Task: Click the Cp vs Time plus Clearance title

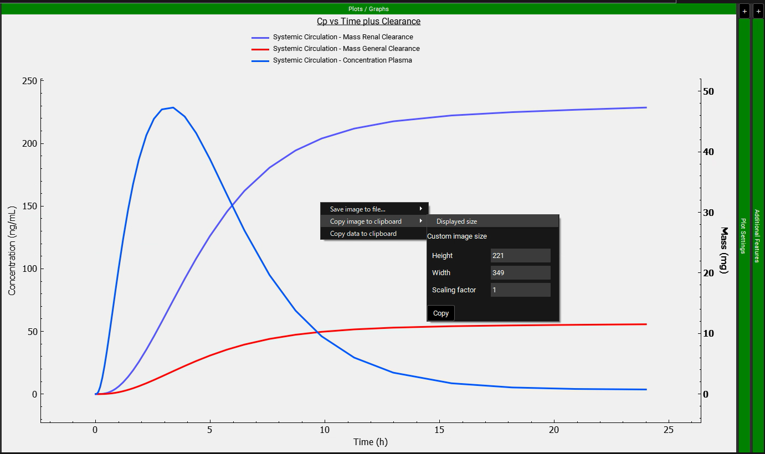Action: pyautogui.click(x=368, y=22)
